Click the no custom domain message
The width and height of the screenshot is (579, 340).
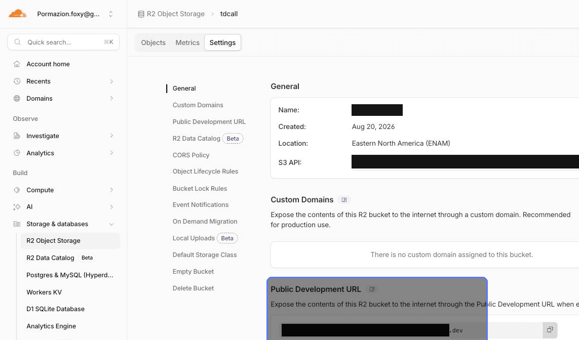pyautogui.click(x=452, y=255)
